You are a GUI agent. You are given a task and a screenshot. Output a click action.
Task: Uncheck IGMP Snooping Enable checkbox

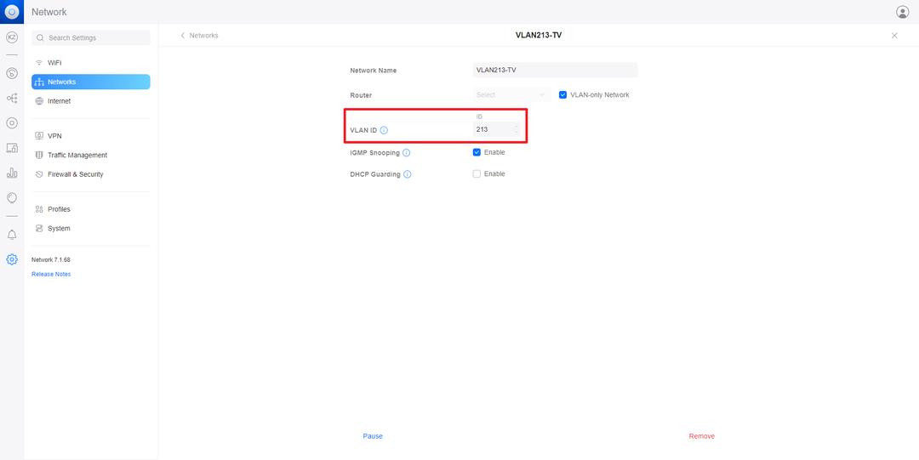(x=477, y=152)
